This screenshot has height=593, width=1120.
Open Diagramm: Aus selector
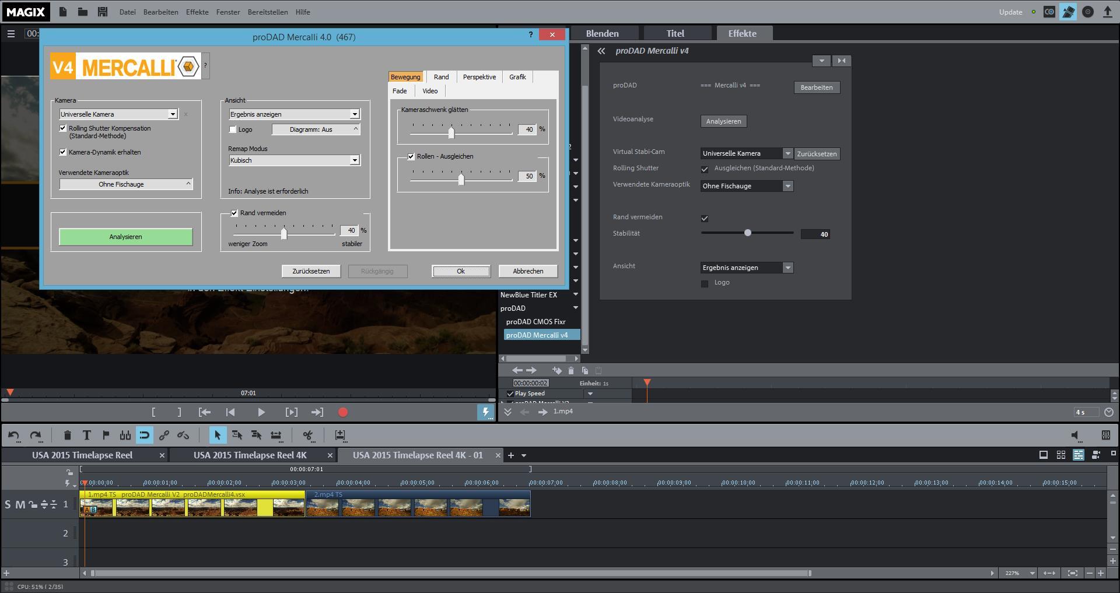coord(316,129)
